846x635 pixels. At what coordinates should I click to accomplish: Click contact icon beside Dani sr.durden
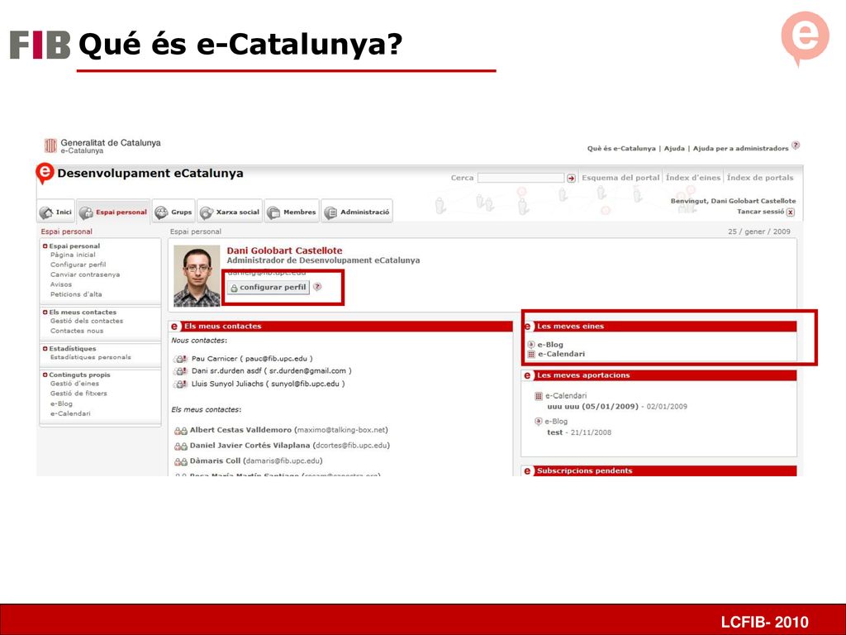tap(180, 371)
